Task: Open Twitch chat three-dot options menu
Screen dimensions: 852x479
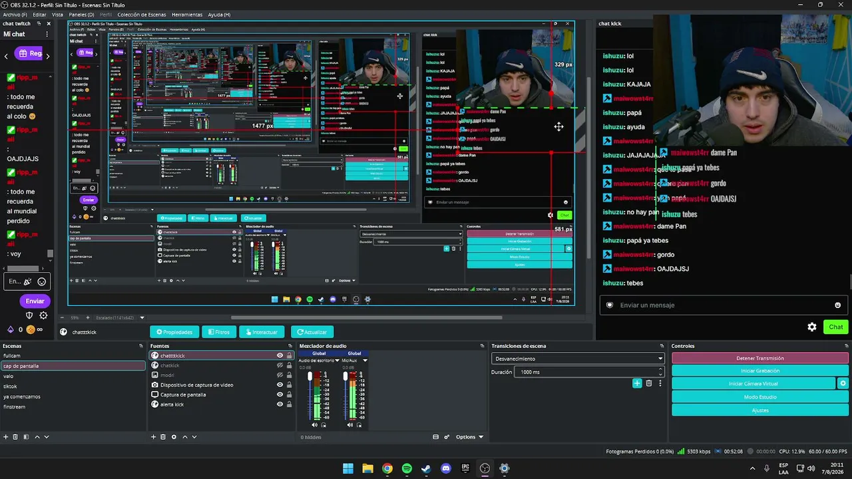Action: click(x=47, y=34)
